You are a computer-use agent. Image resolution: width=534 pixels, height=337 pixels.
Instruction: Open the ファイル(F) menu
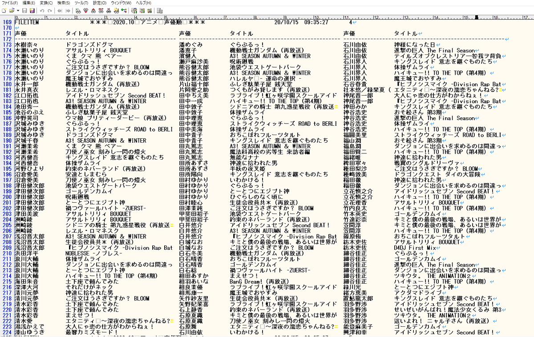coord(9,3)
